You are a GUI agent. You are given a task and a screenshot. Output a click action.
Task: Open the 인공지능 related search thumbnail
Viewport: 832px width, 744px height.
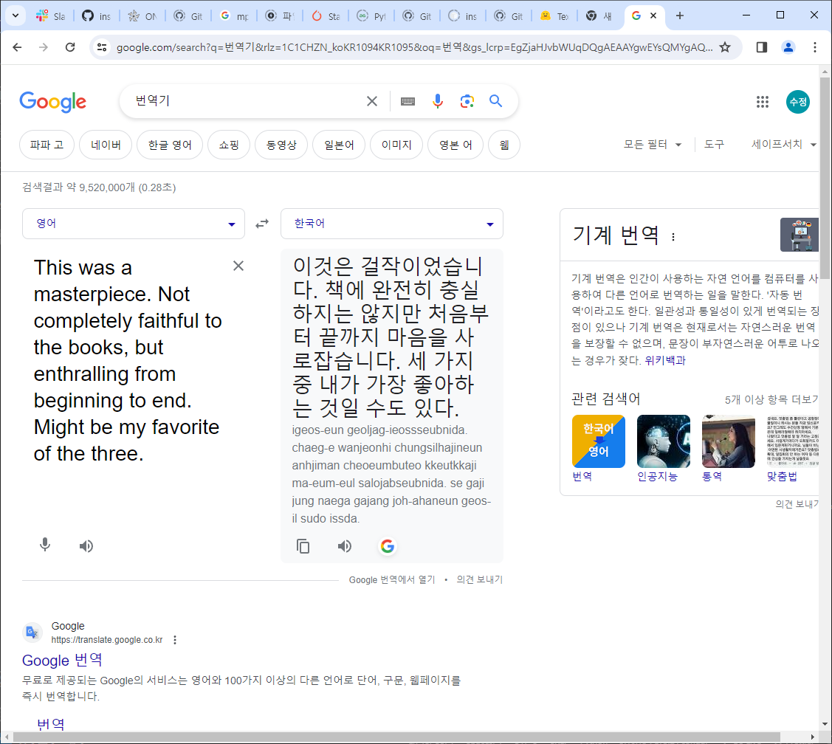(x=663, y=441)
